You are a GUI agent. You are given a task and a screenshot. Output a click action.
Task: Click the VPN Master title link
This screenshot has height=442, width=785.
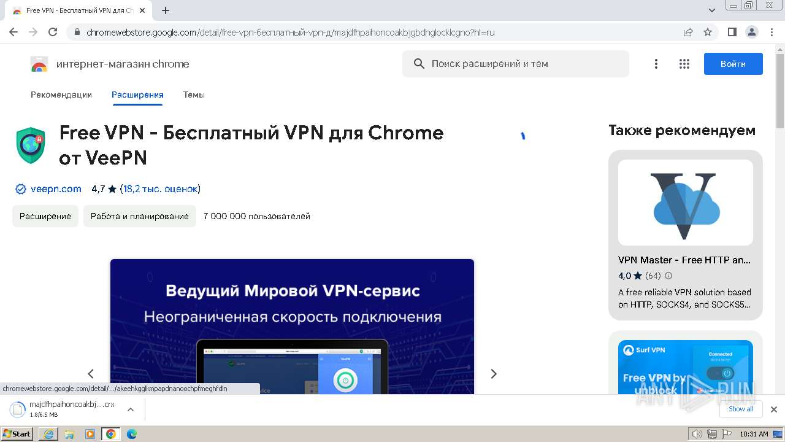[x=684, y=260]
